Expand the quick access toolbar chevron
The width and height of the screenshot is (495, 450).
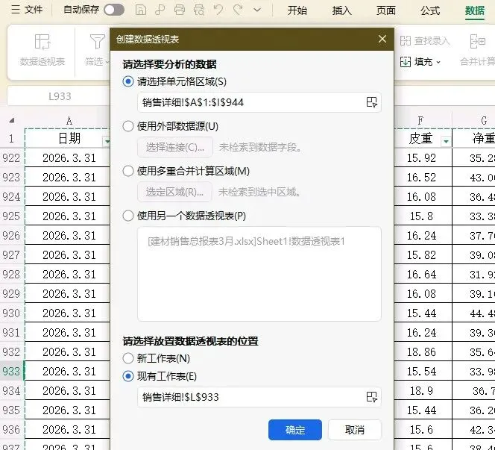coord(257,10)
